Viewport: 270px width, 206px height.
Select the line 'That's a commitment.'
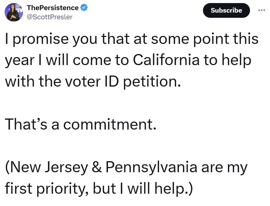(x=81, y=124)
